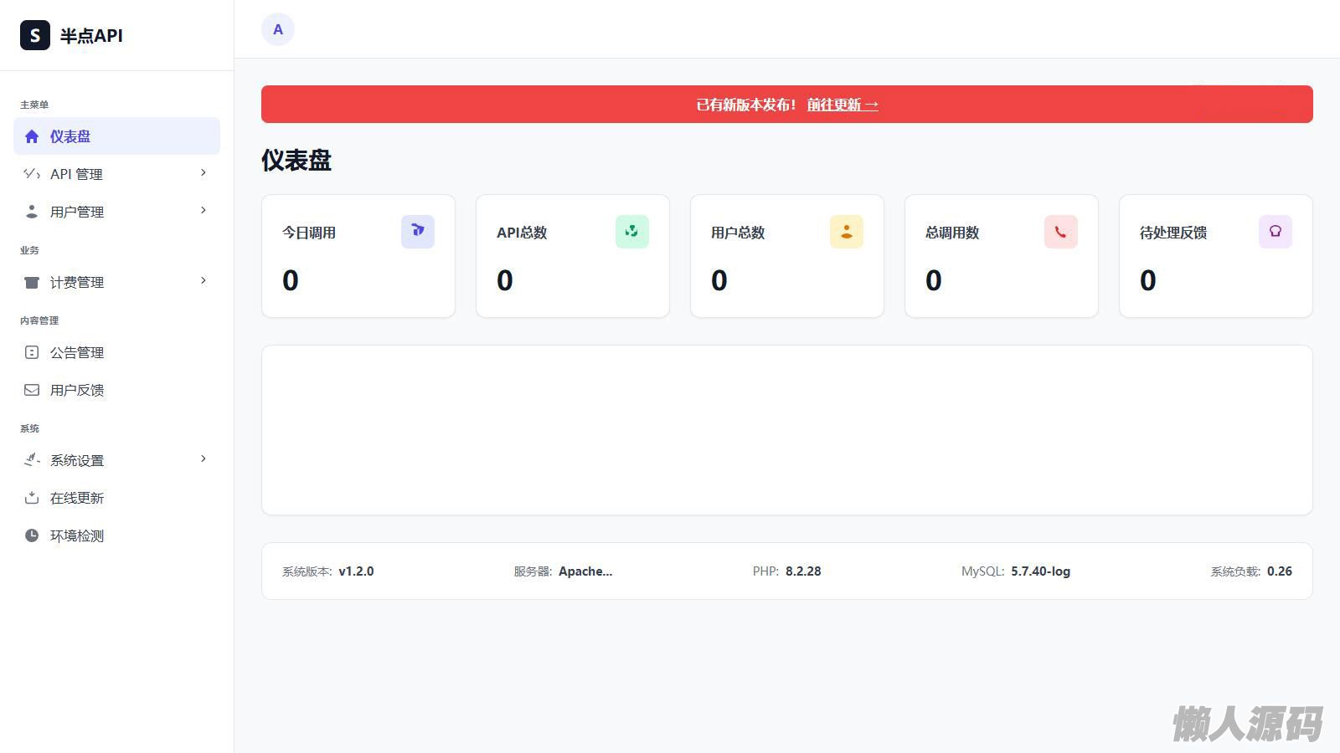The height and width of the screenshot is (753, 1340).
Task: Go to 在线更新 page
Action: [x=116, y=498]
